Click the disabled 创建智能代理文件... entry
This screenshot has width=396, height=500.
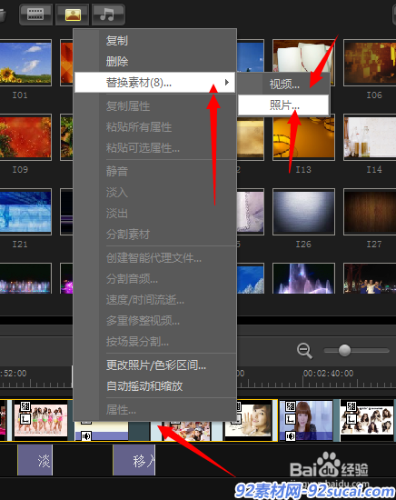153,257
